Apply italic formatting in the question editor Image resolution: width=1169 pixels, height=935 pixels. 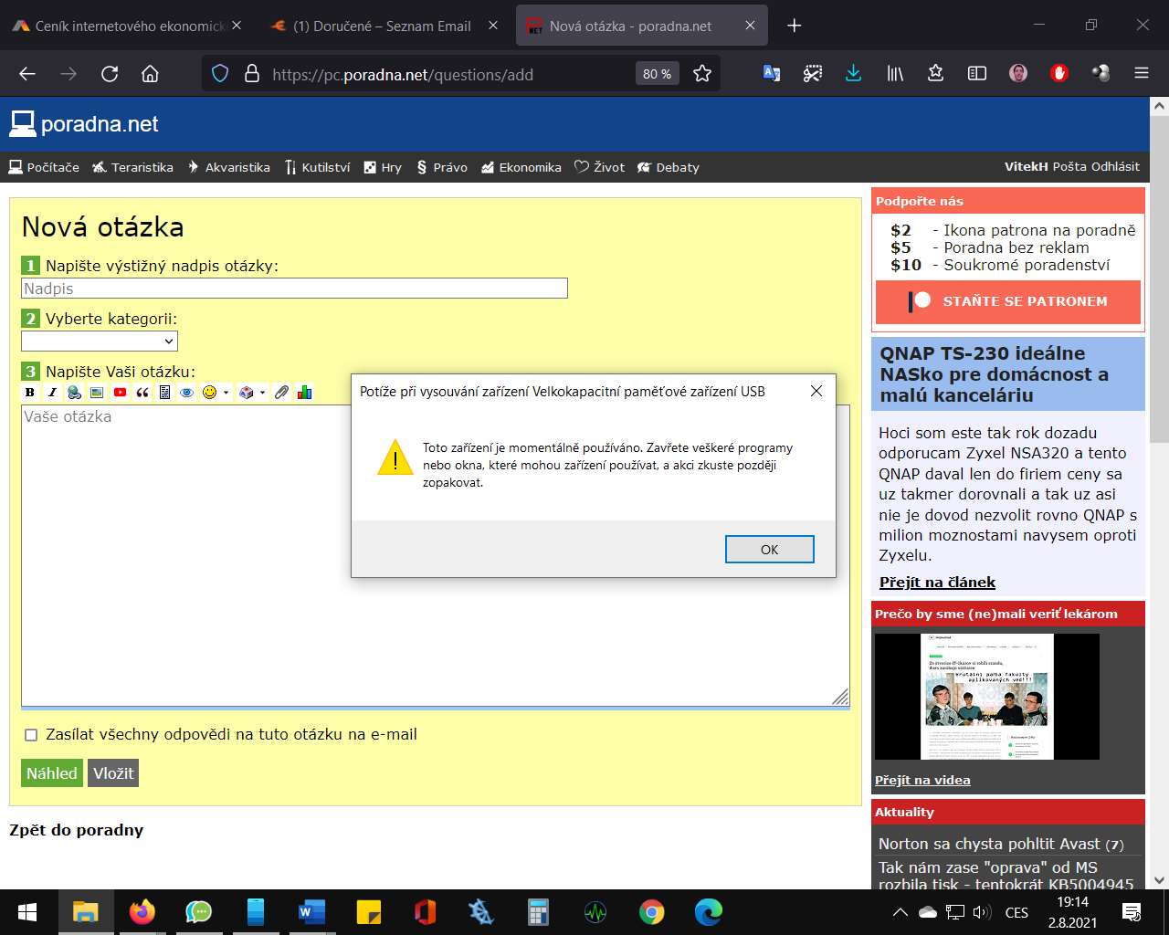(52, 393)
